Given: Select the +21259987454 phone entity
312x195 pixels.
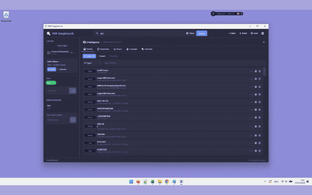Looking at the screenshot, I should click(173, 118).
